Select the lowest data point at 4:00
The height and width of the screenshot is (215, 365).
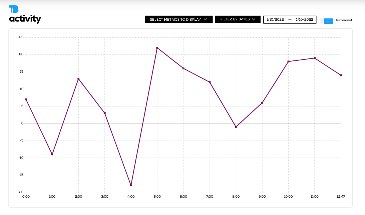[131, 185]
